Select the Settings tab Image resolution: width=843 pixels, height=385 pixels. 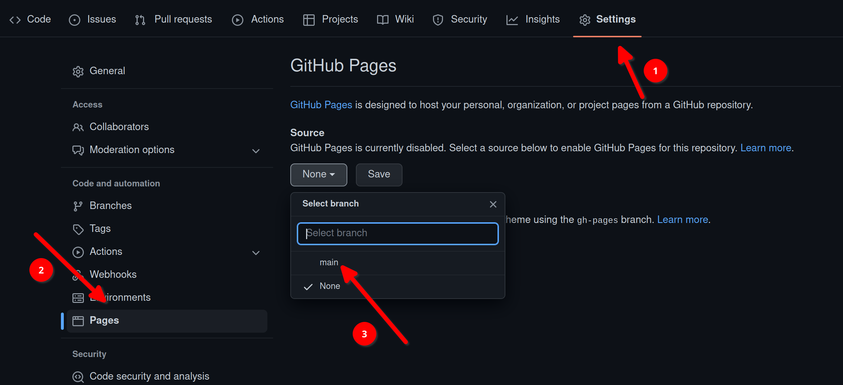click(608, 19)
